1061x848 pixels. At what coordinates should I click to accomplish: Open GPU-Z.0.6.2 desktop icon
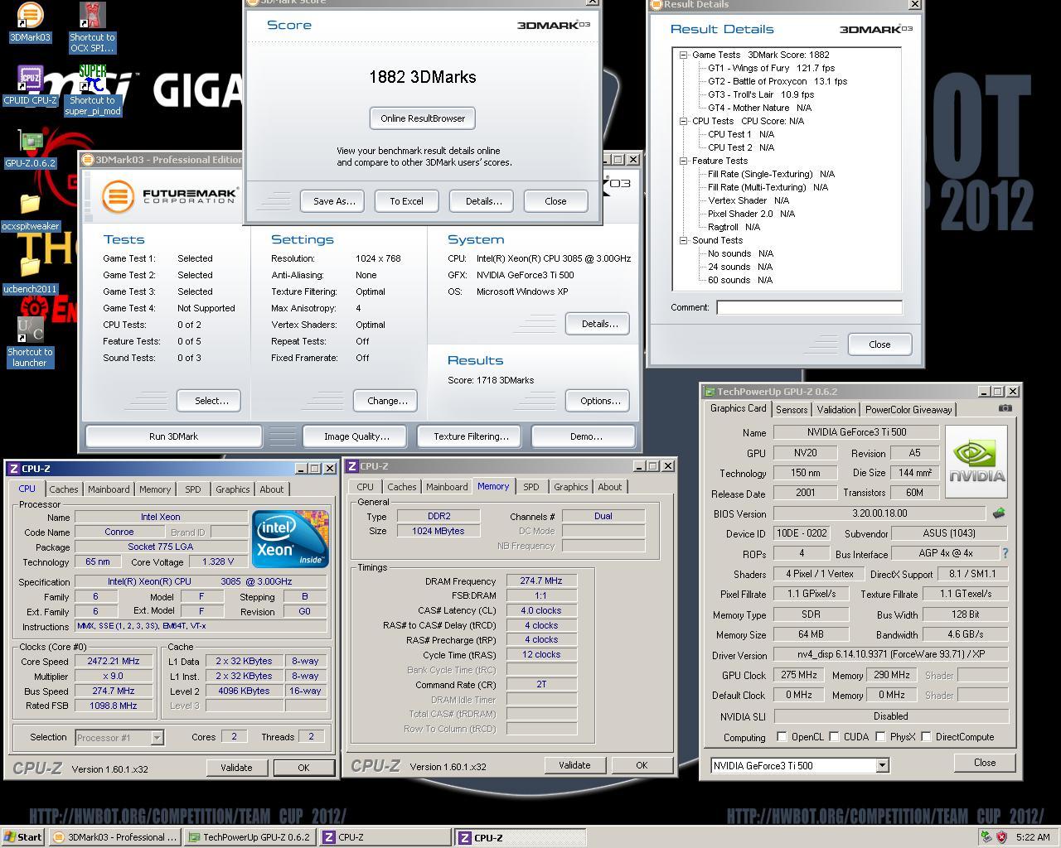coord(30,149)
